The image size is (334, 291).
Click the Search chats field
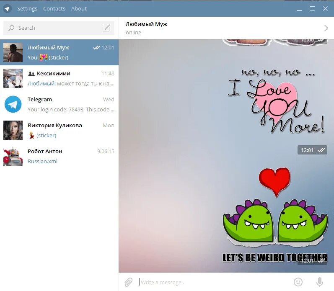coord(59,28)
